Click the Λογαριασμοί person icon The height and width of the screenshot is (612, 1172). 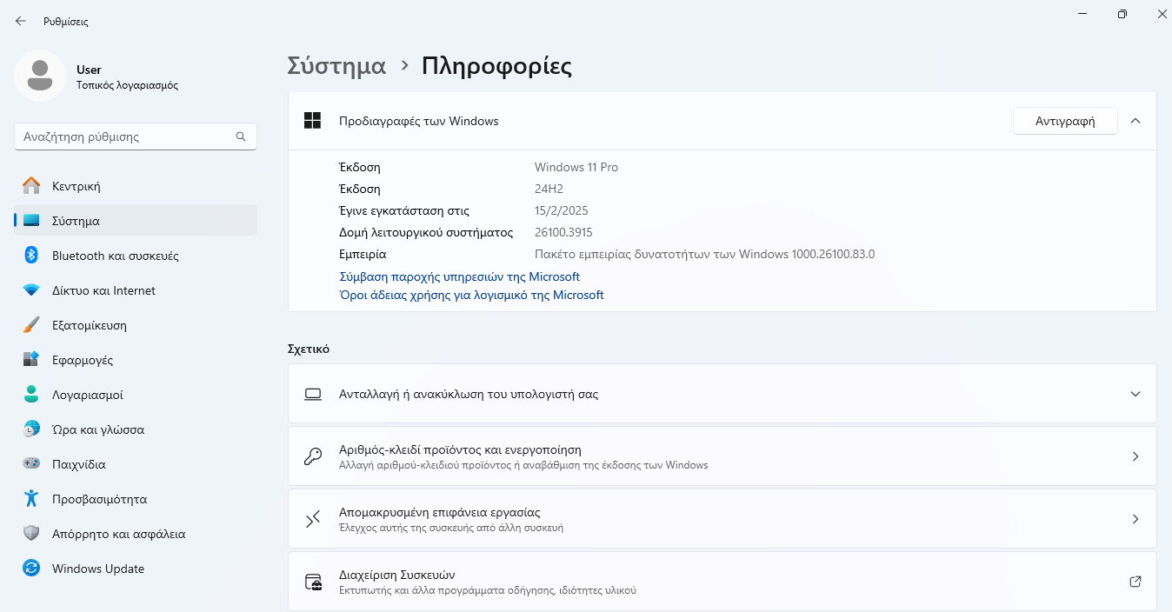[31, 395]
